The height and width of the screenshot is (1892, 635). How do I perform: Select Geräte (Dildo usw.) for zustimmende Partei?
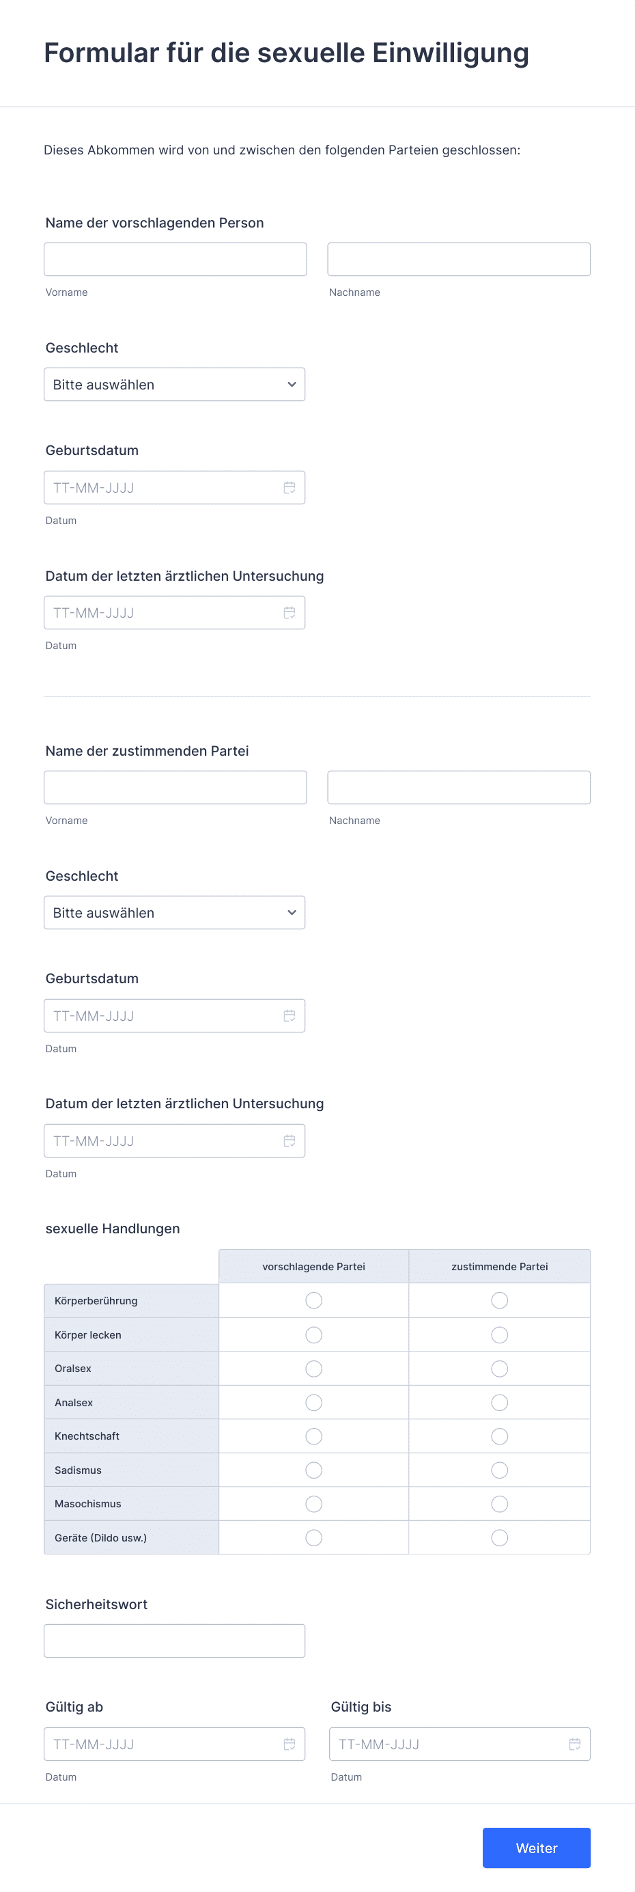click(499, 1537)
